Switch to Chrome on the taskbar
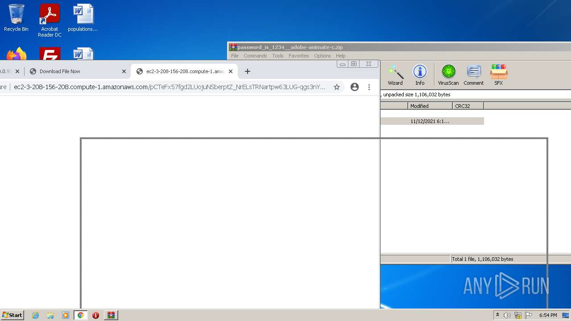571x321 pixels. pyautogui.click(x=81, y=315)
